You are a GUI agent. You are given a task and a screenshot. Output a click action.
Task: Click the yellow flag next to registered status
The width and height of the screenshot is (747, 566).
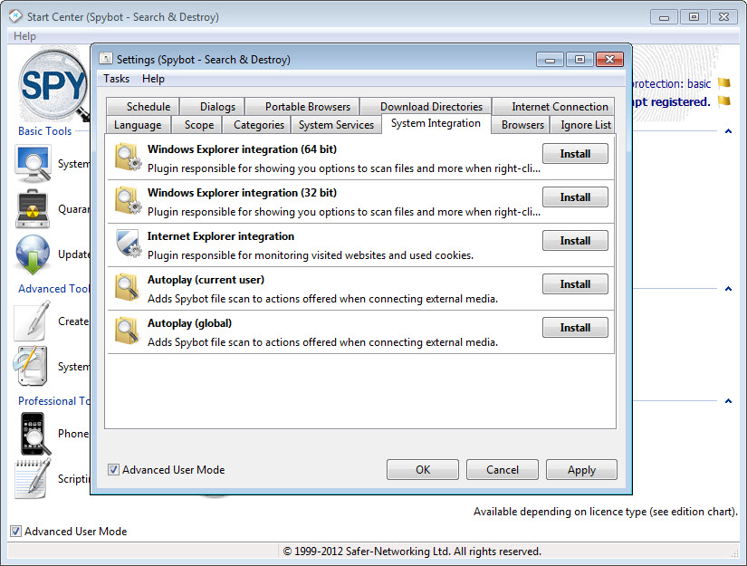point(724,101)
